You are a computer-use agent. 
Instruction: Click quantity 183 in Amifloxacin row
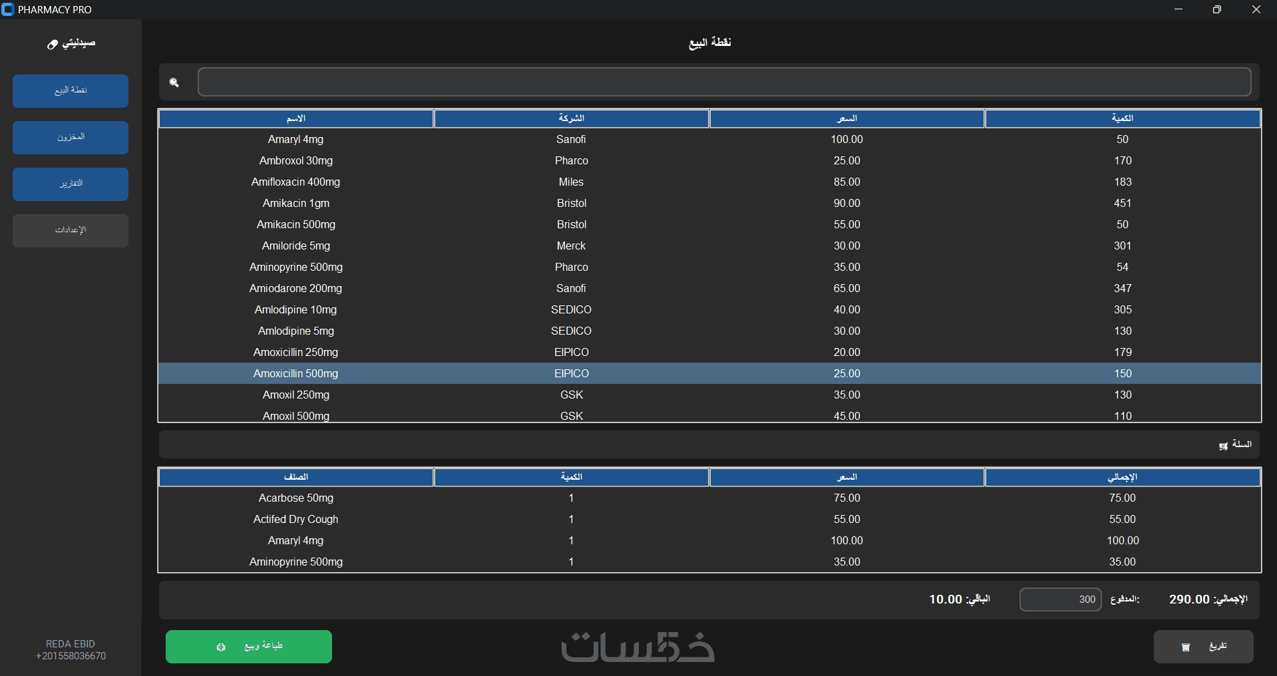(x=1123, y=182)
